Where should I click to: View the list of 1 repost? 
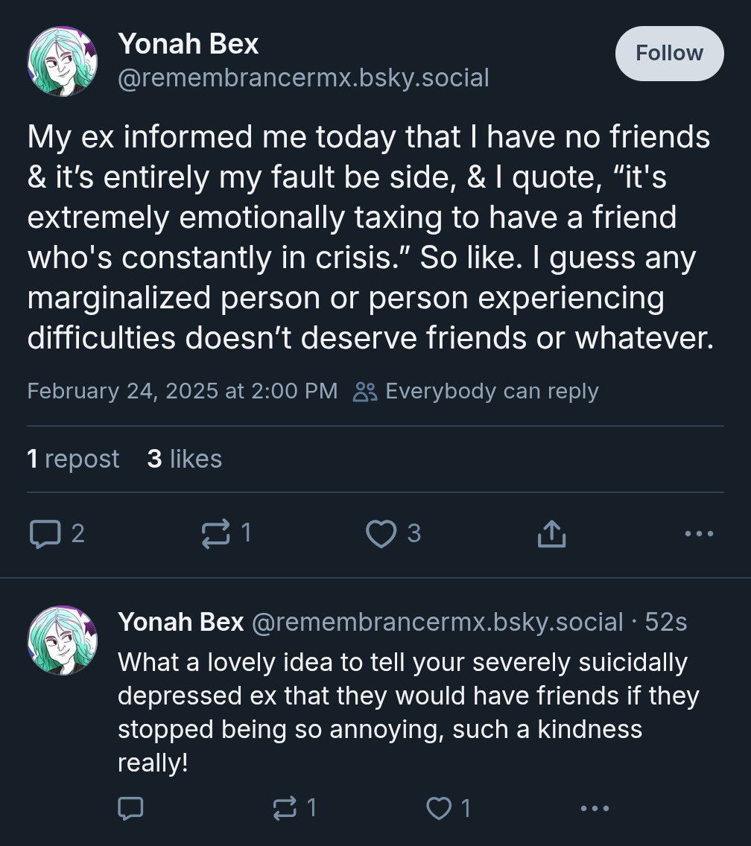coord(73,459)
